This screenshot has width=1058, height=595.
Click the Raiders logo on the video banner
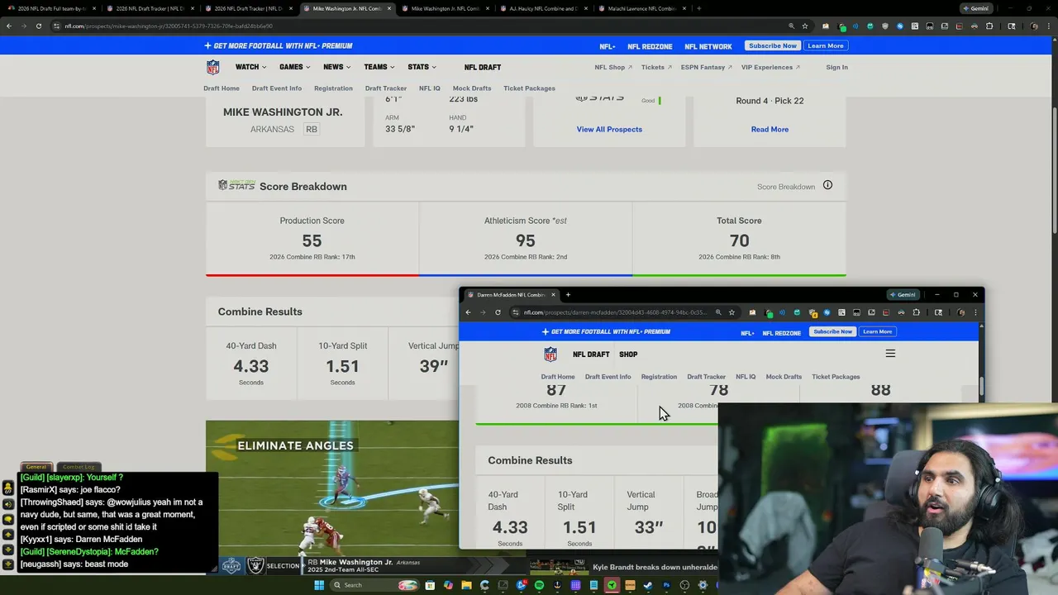pyautogui.click(x=255, y=565)
